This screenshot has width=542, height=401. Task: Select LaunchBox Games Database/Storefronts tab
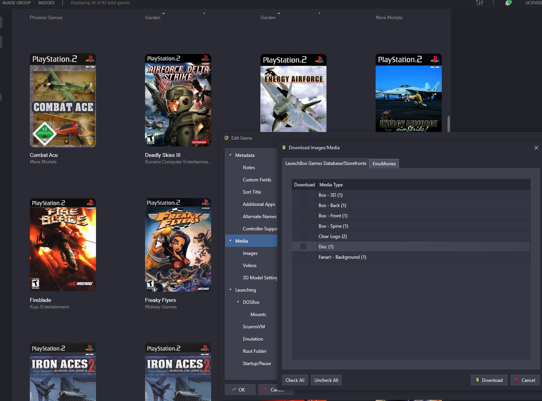point(326,163)
